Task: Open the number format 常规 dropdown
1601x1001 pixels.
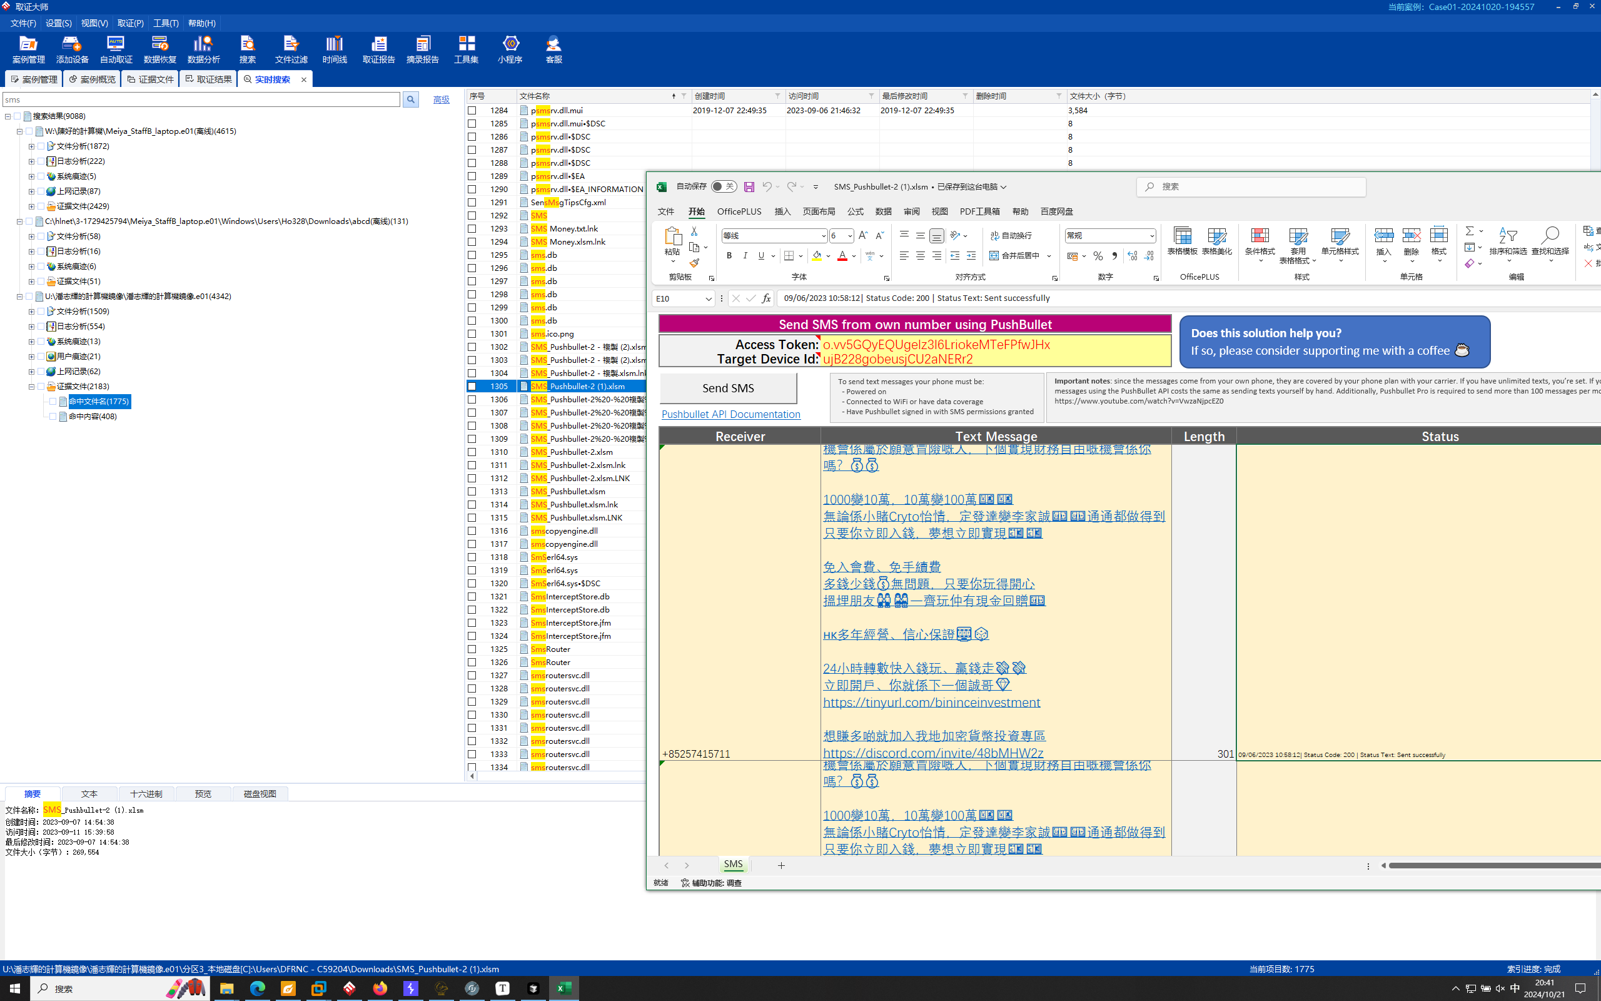Action: [x=1151, y=236]
